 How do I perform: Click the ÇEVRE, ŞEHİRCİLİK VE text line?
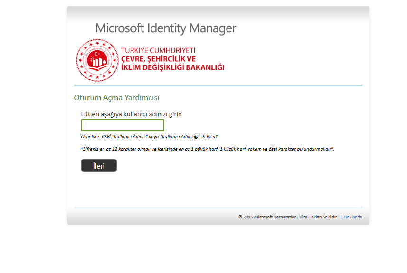[158, 58]
